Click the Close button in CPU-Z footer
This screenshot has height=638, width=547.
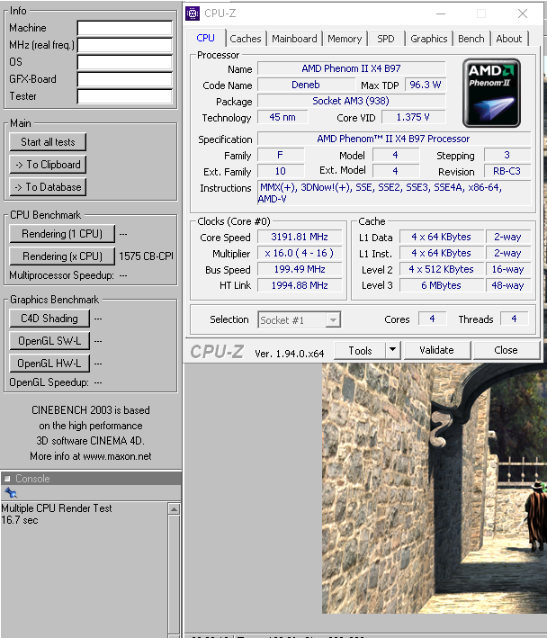click(x=506, y=350)
